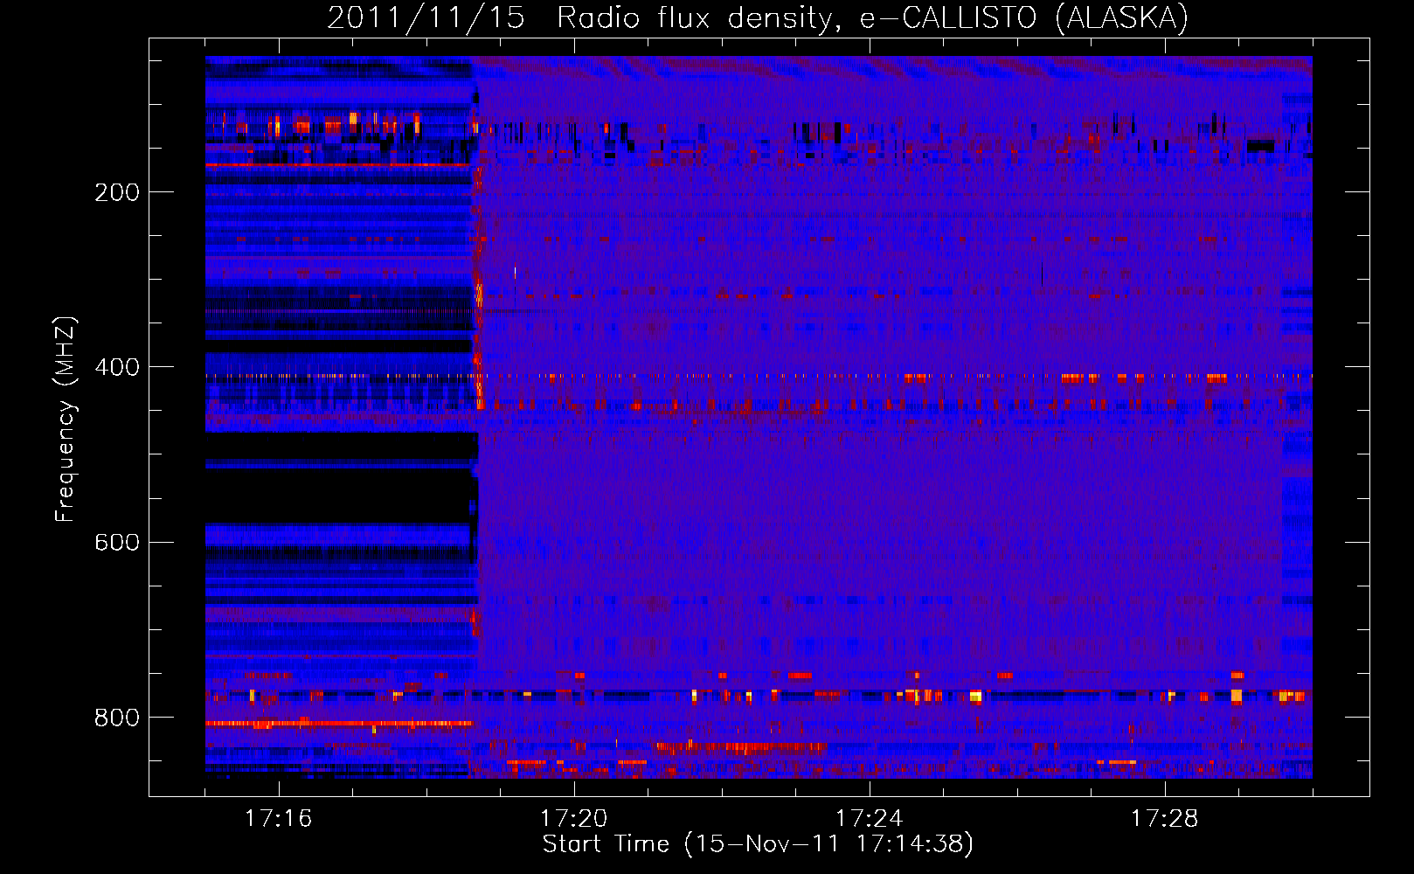Click the '17:20' time tick label

click(573, 818)
